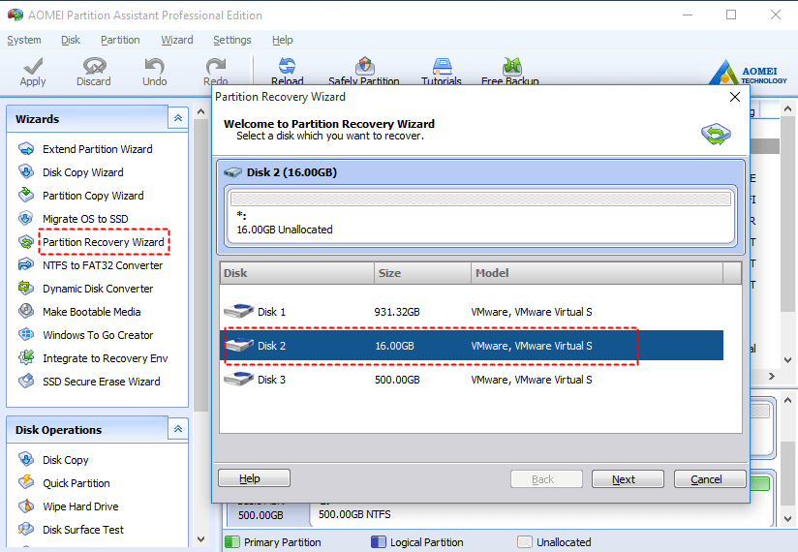Viewport: 798px width, 552px height.
Task: Open the Settings menu
Action: (232, 40)
